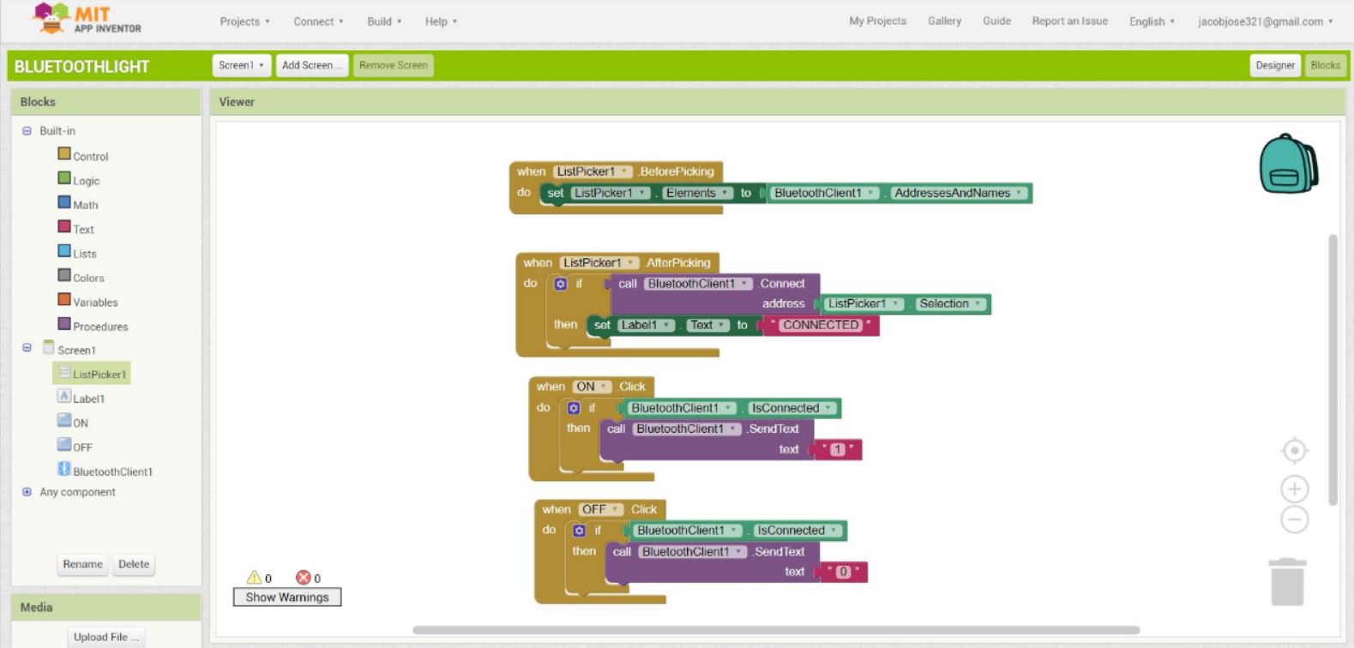Open the Selection property dropdown
Image resolution: width=1354 pixels, height=648 pixels.
coord(950,303)
